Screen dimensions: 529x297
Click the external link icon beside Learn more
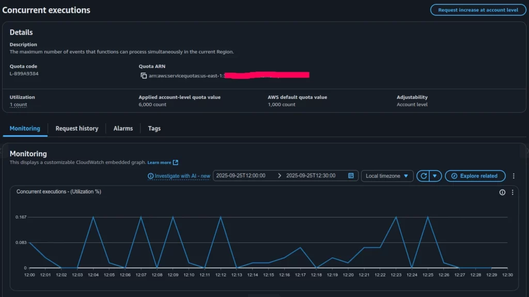[176, 162]
